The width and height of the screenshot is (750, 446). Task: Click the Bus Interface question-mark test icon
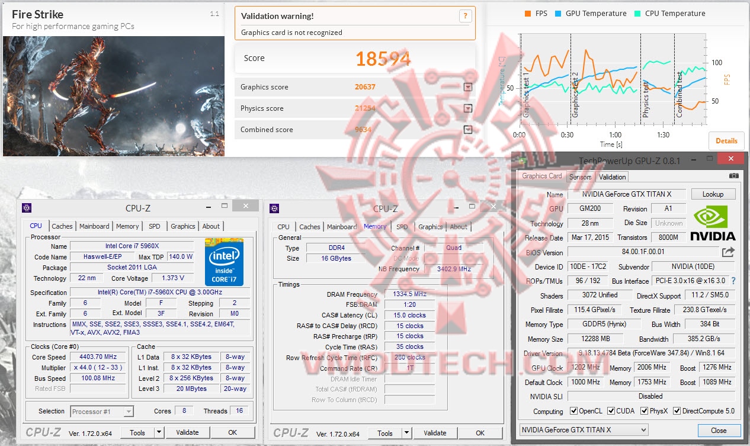[x=733, y=281]
